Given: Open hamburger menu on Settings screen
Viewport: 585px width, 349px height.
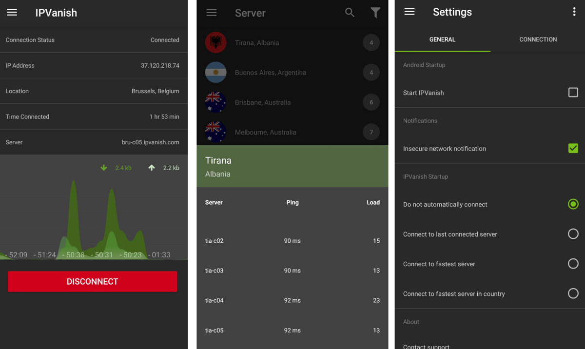Looking at the screenshot, I should coord(409,12).
